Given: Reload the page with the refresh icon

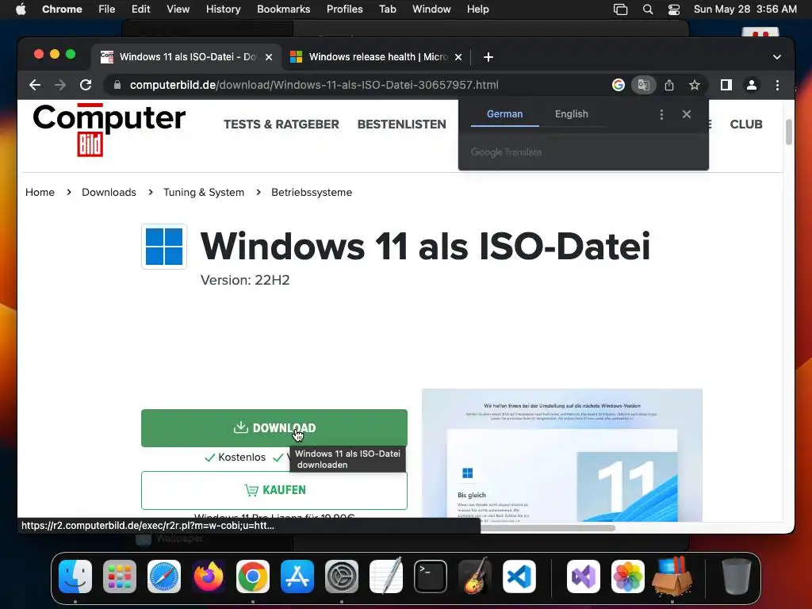Looking at the screenshot, I should point(86,85).
